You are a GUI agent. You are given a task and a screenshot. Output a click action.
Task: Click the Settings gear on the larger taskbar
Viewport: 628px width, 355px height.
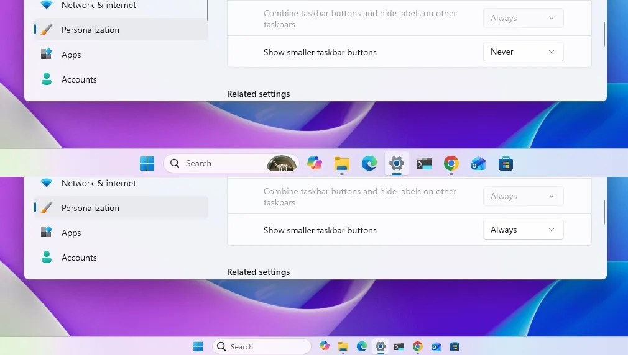397,163
